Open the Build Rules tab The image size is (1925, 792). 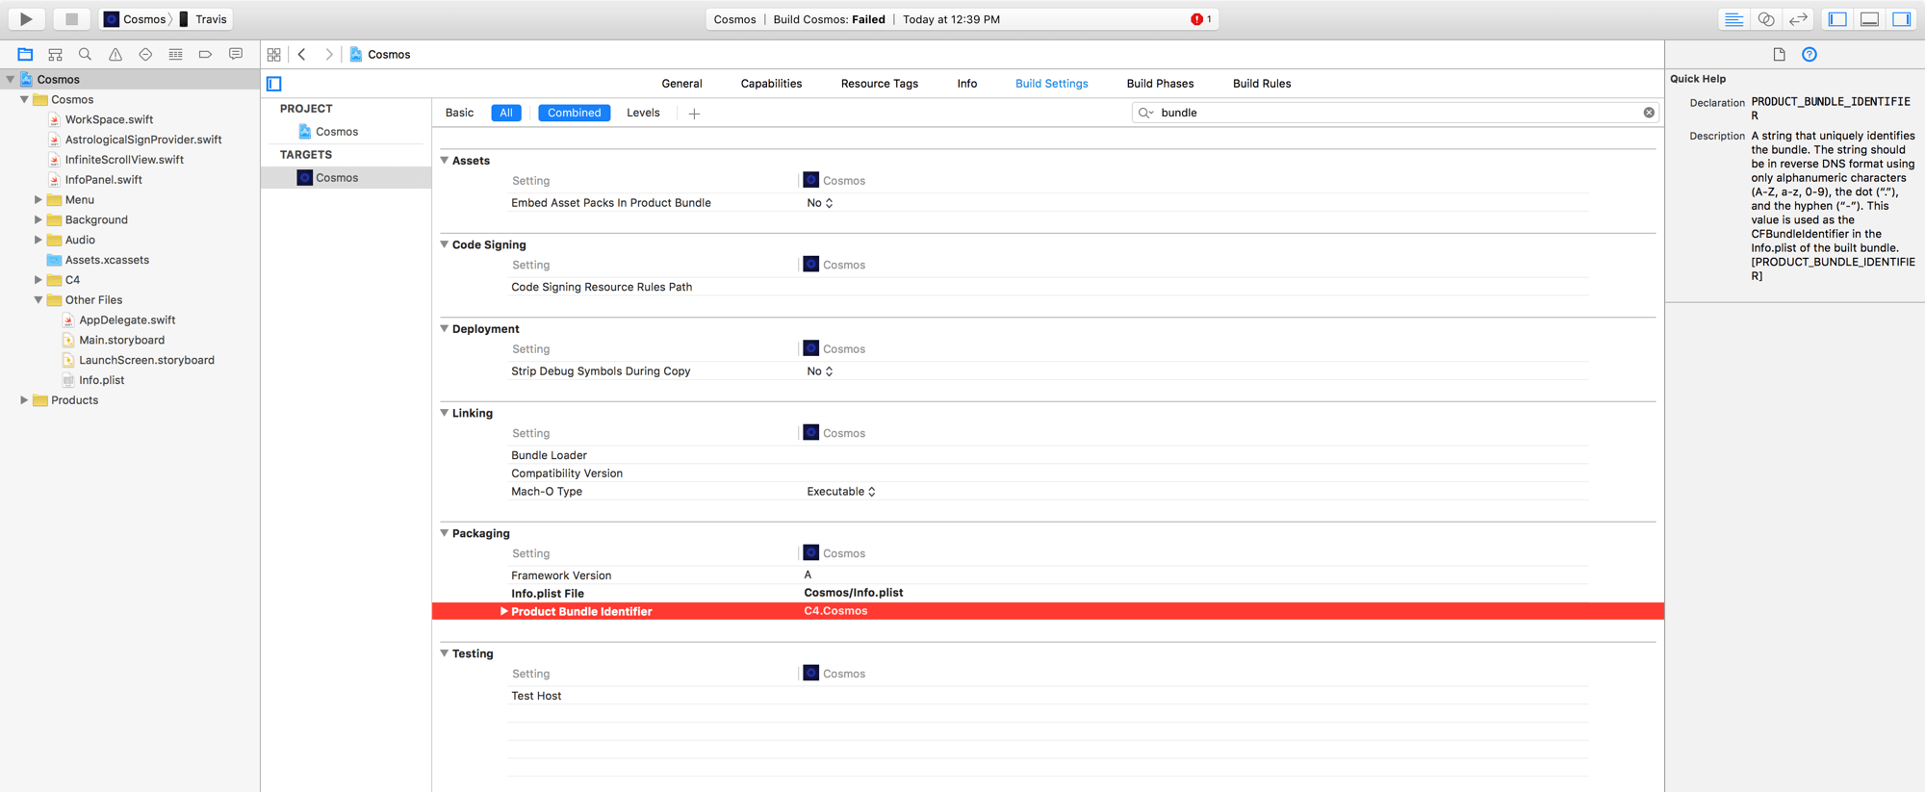(1262, 84)
